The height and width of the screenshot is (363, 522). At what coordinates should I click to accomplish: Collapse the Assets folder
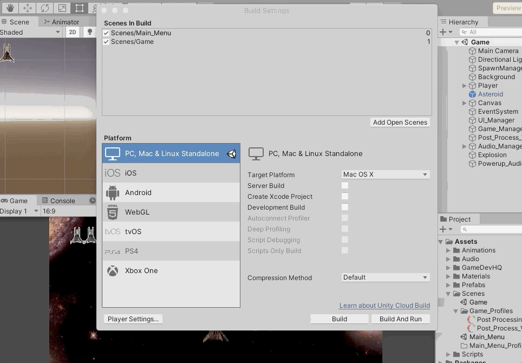click(x=441, y=242)
